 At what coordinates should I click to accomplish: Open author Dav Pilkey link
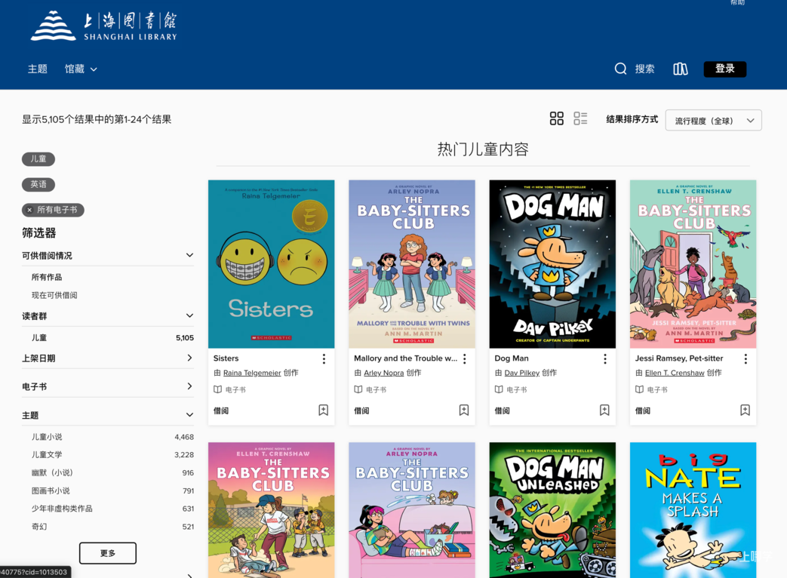[521, 373]
